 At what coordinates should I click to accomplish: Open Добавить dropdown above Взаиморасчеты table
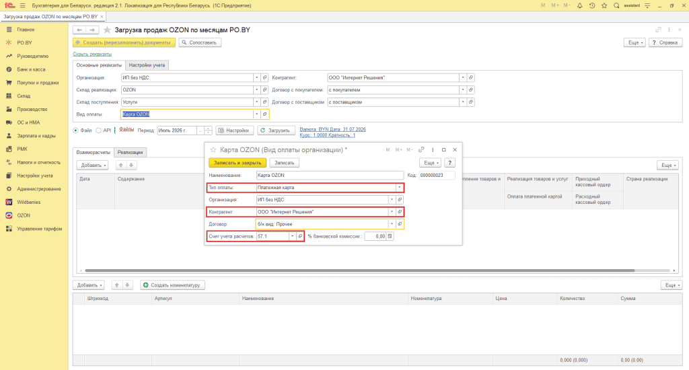coord(92,165)
